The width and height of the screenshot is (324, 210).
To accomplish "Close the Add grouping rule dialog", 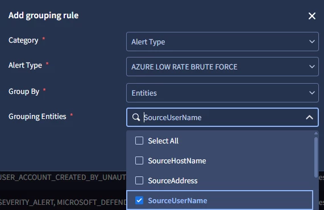I will coord(312,16).
